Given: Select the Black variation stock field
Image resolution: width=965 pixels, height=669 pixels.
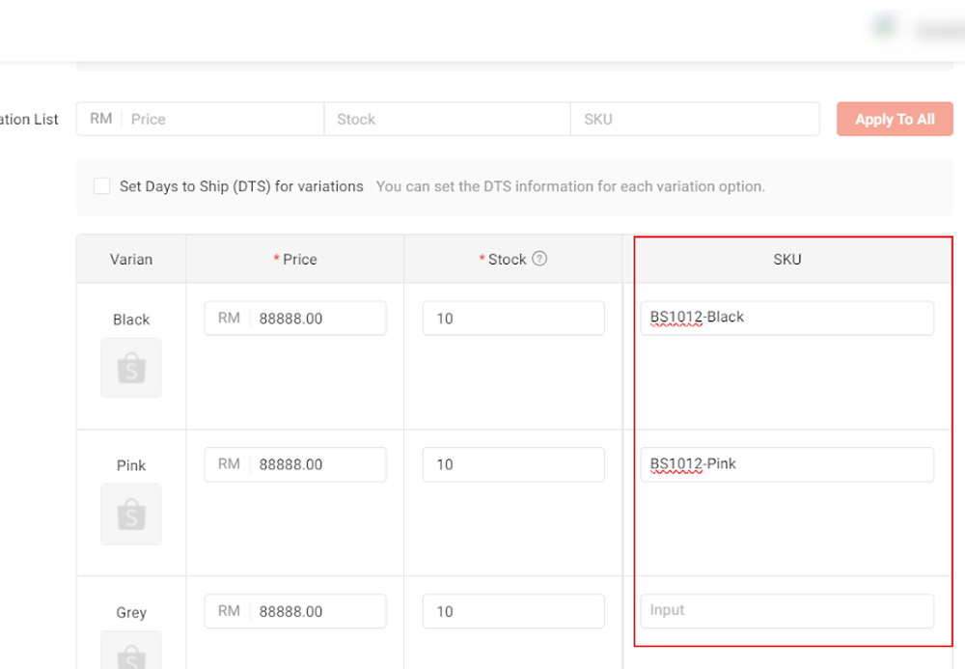Looking at the screenshot, I should (513, 319).
